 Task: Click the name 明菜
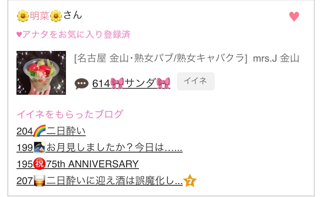coord(40,16)
